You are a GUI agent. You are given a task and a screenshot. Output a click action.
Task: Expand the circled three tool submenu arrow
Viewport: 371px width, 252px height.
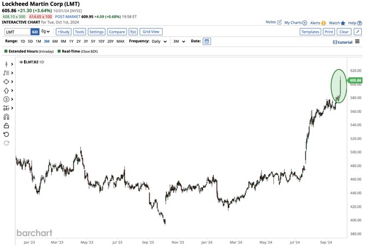click(12, 99)
